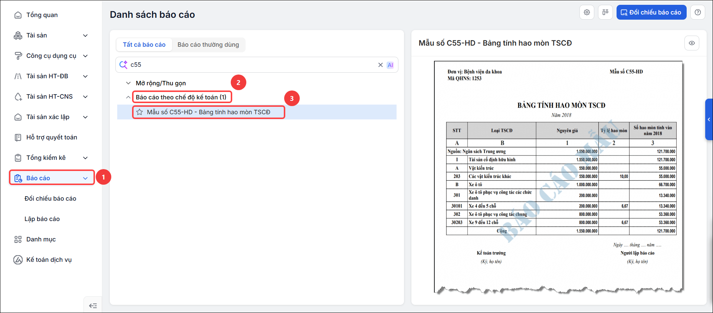713x313 pixels.
Task: Toggle Mở rộng/Thu gọn chevron
Action: [x=128, y=83]
